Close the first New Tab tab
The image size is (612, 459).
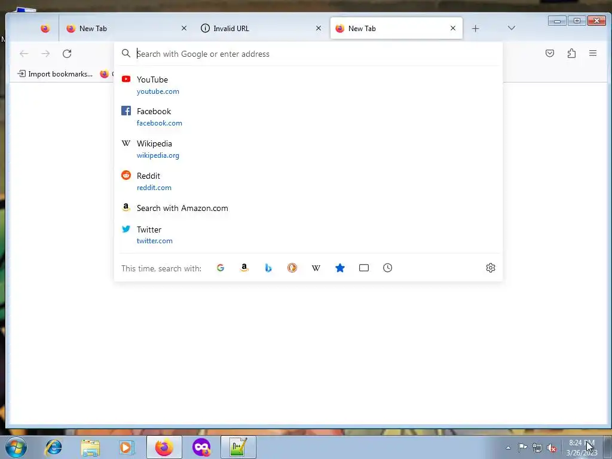point(184,29)
